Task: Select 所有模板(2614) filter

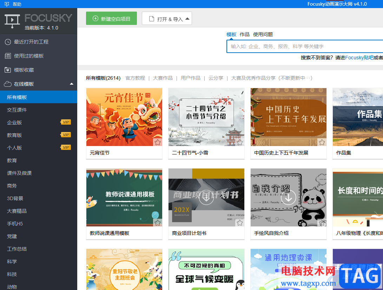Action: (103, 78)
